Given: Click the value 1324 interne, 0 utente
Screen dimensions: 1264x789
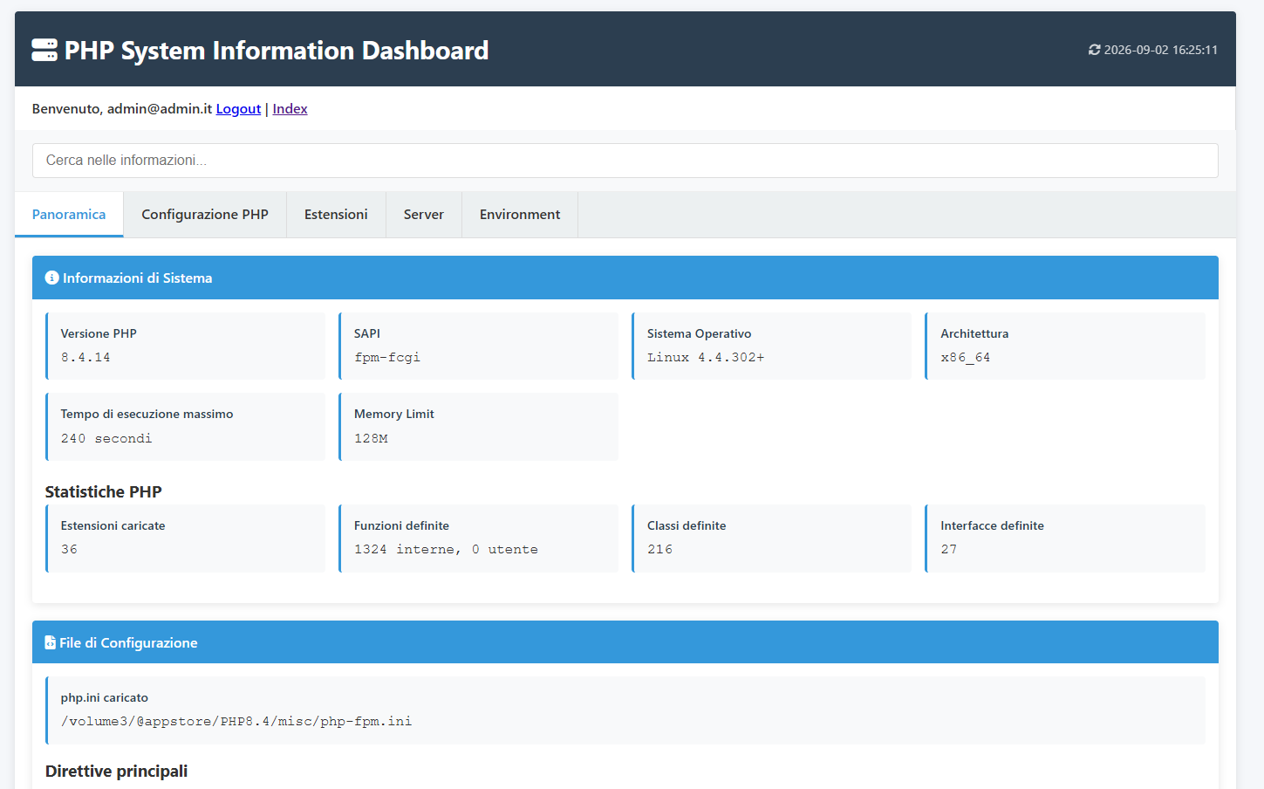Looking at the screenshot, I should coord(446,549).
